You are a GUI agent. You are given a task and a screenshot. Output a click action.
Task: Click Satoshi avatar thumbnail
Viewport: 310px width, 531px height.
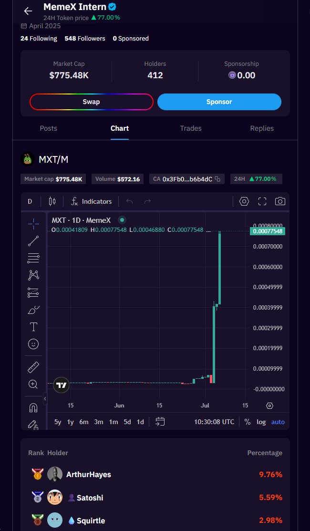55,497
